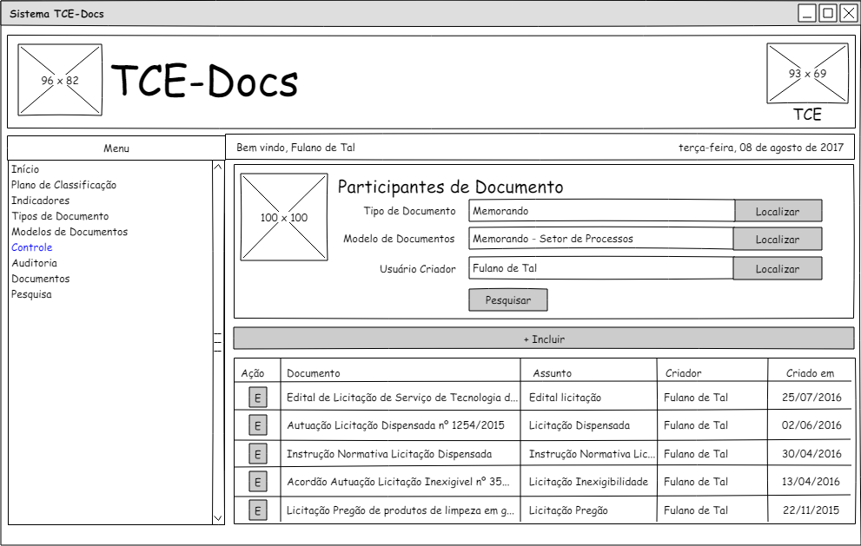Go to Indicadores menu item

pyautogui.click(x=40, y=201)
